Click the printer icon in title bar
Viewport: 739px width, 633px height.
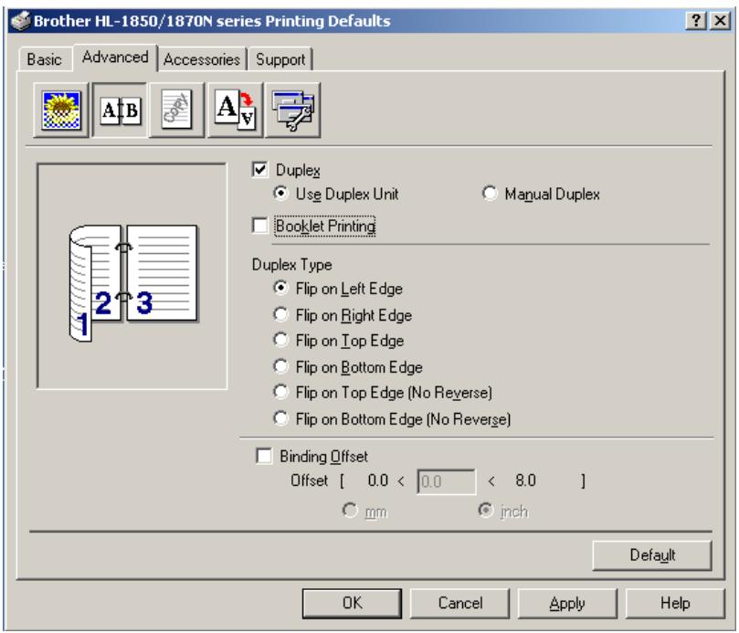pos(20,21)
